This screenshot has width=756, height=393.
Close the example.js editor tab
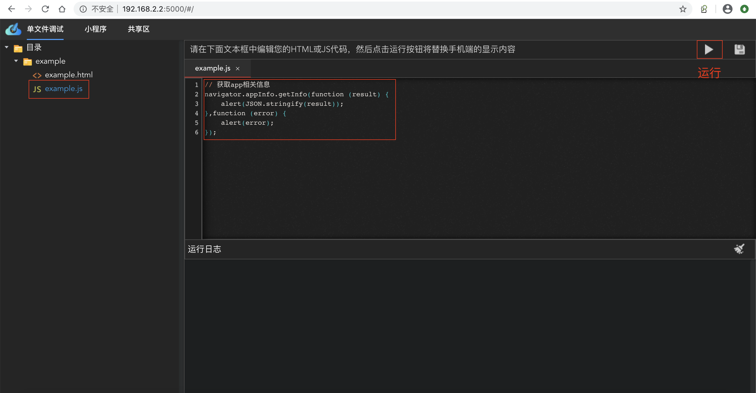point(238,68)
